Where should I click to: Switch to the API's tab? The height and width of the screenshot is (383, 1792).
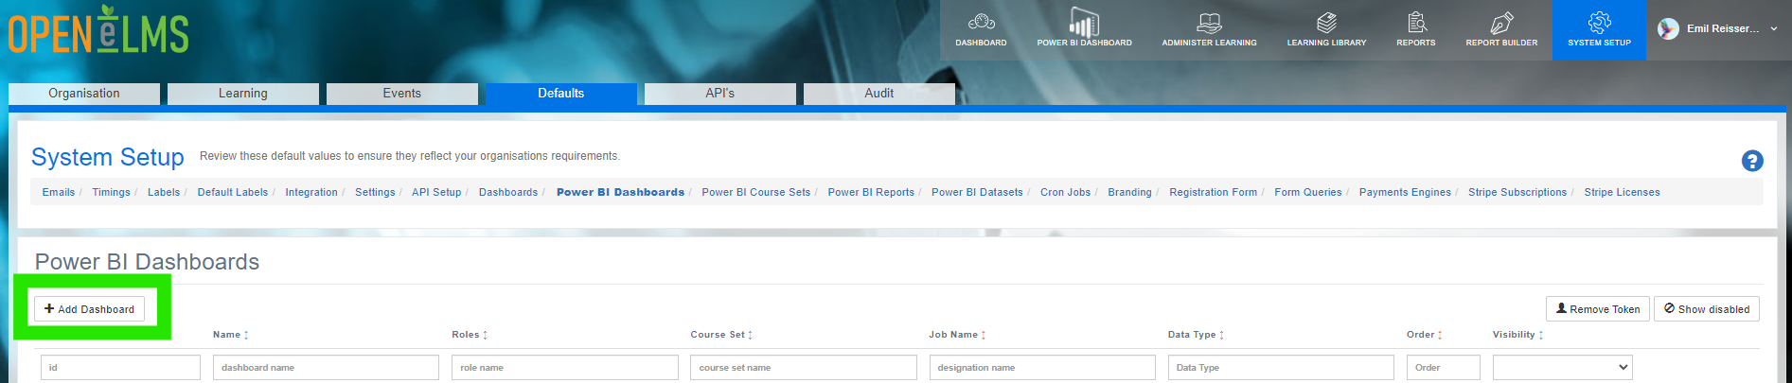pos(720,94)
